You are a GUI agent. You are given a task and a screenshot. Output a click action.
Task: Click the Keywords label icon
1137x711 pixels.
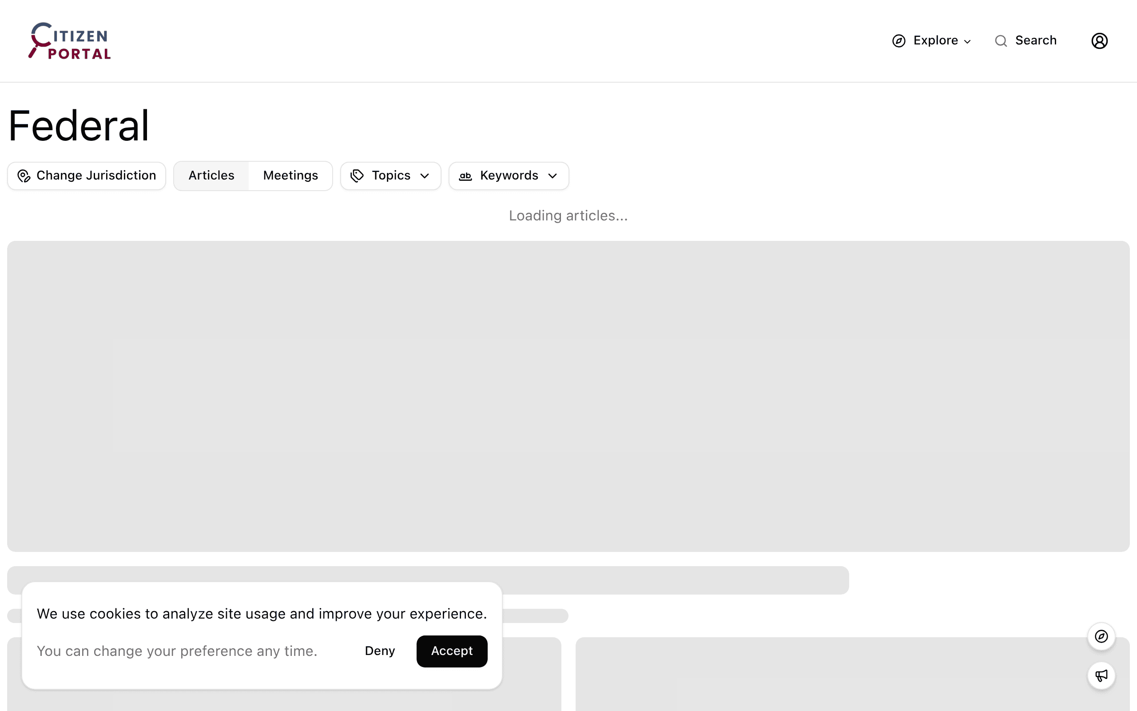click(x=465, y=176)
